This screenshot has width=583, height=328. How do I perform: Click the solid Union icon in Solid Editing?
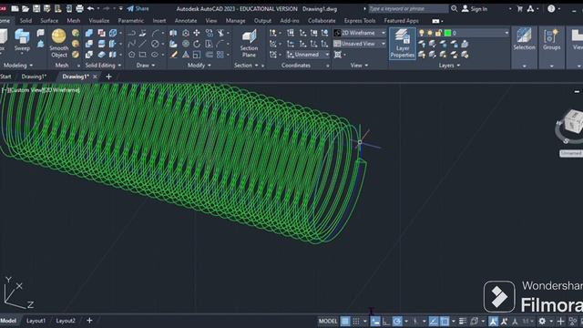(x=89, y=33)
